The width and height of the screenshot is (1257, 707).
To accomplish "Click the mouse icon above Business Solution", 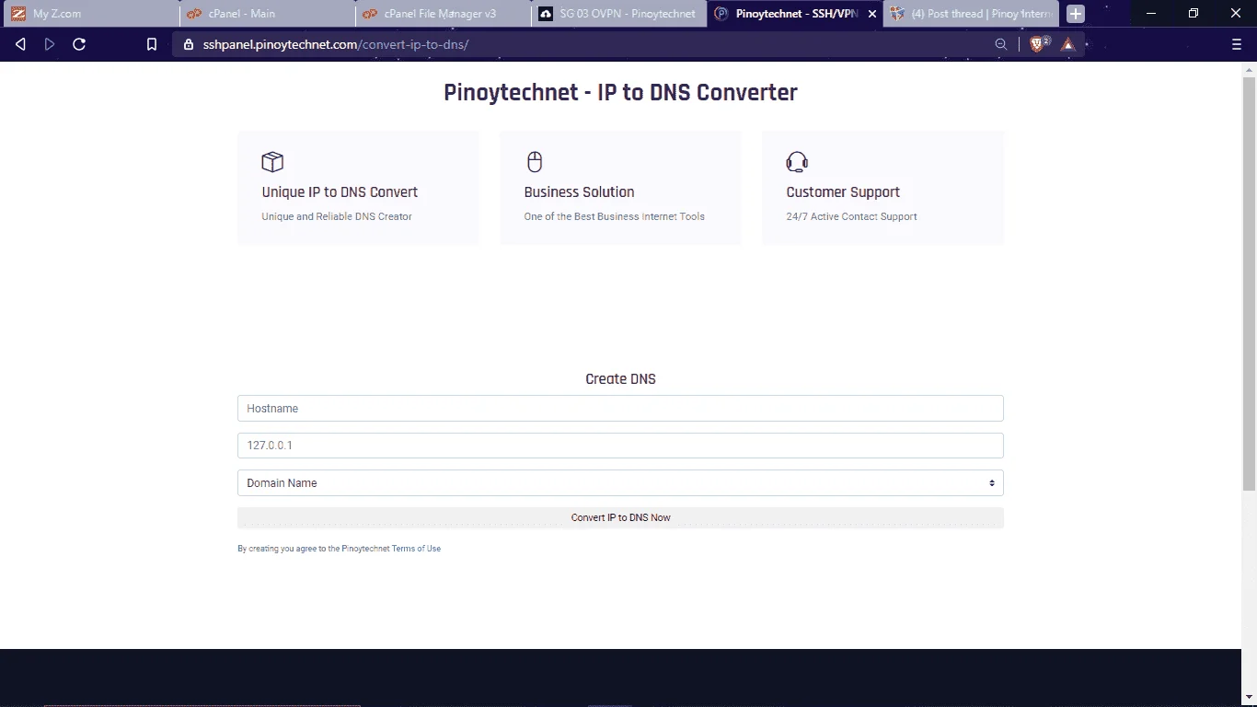I will [535, 162].
